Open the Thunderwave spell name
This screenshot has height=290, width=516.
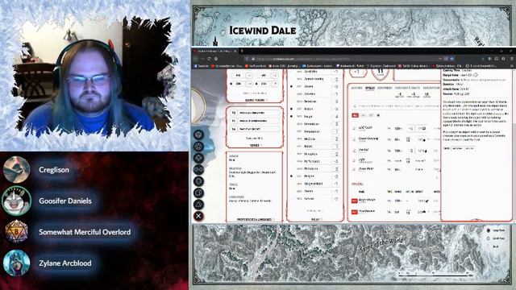pos(367,211)
